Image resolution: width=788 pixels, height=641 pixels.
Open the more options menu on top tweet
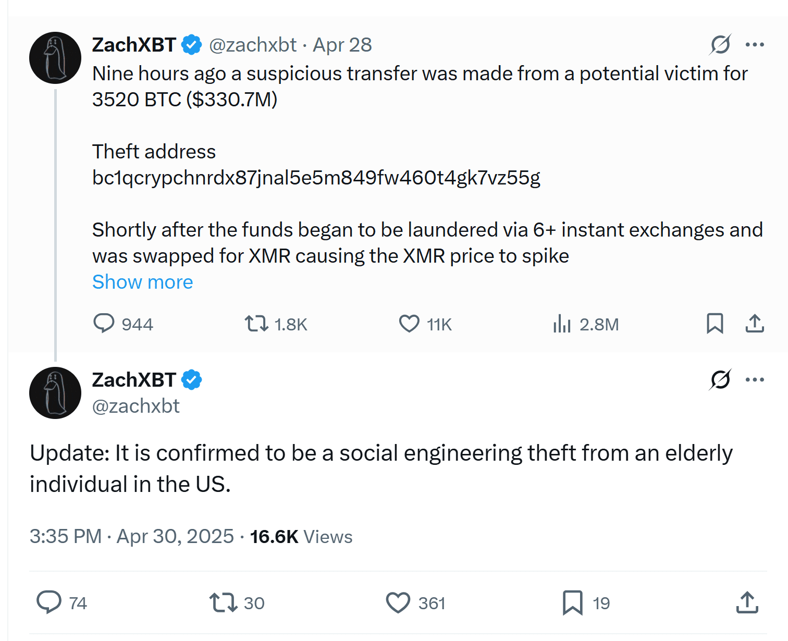pos(754,44)
